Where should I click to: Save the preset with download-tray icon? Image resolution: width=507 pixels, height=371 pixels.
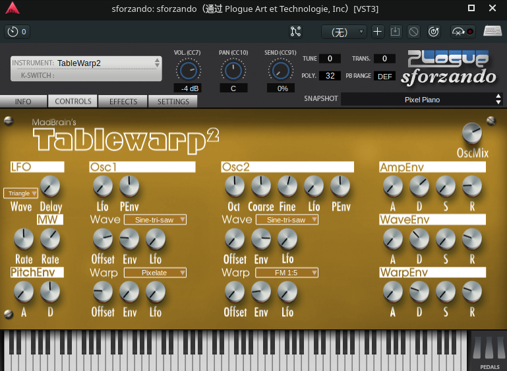[395, 32]
